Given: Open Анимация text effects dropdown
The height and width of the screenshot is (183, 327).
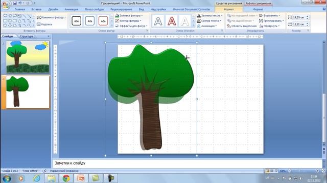Looking at the screenshot, I should click(x=207, y=26).
